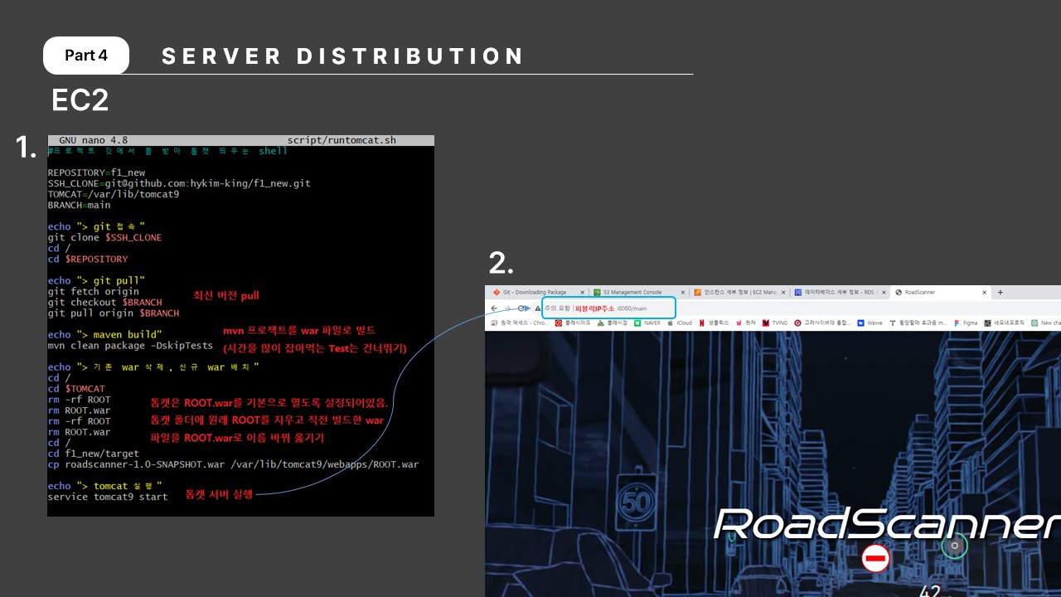Open the NAVER bookmark

648,323
